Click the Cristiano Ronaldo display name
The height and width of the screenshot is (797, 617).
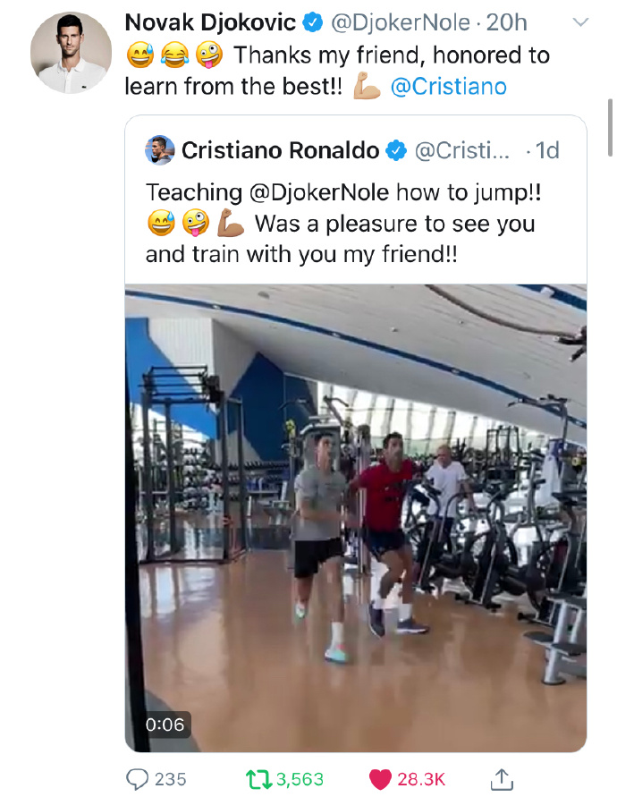(x=281, y=150)
